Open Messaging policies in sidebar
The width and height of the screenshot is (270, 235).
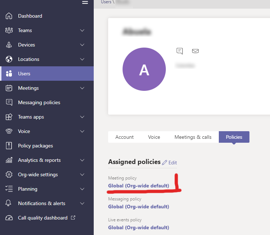coord(47,102)
